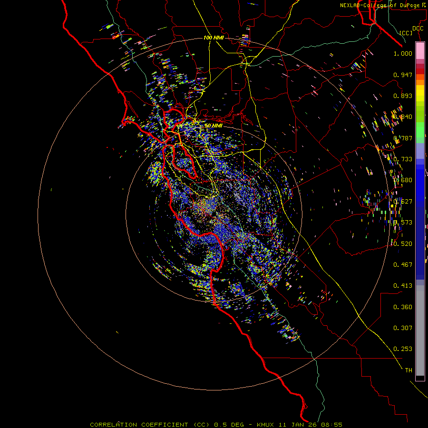428x428 pixels.
Task: Select the 0.467 color scale value
Action: pyautogui.click(x=403, y=264)
